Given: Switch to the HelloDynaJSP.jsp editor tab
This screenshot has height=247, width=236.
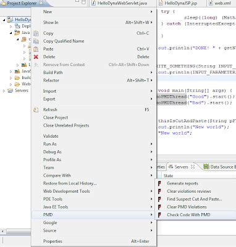Looking at the screenshot, I should 181,3.
